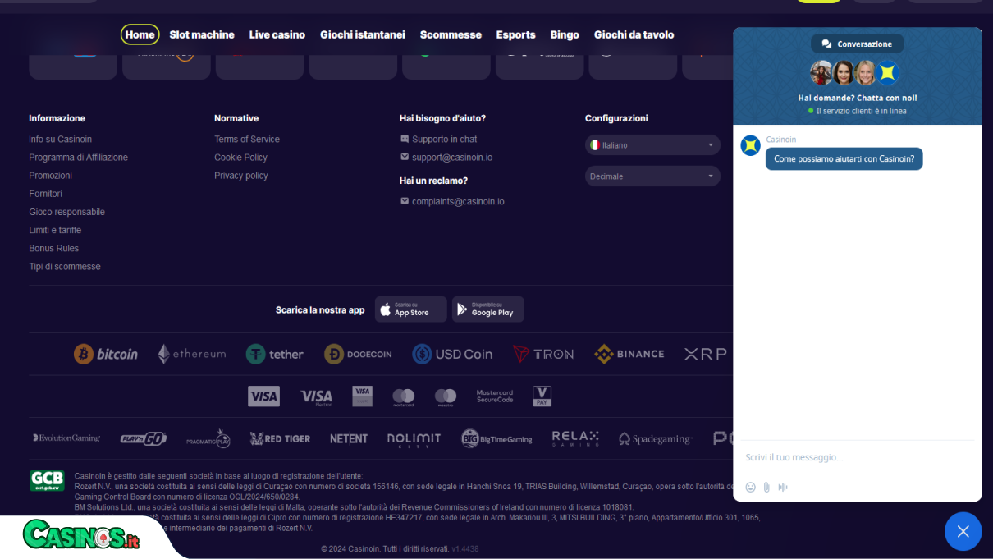Open the Esports section
The image size is (993, 559).
516,34
